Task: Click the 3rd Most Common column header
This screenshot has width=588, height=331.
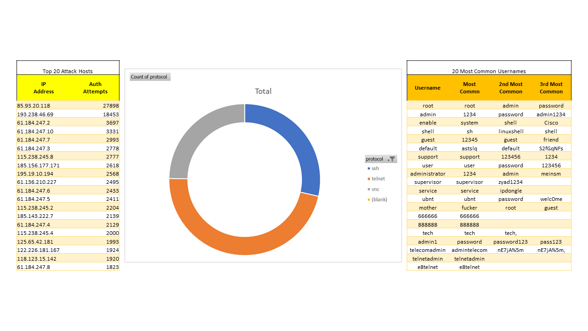Action: click(551, 88)
